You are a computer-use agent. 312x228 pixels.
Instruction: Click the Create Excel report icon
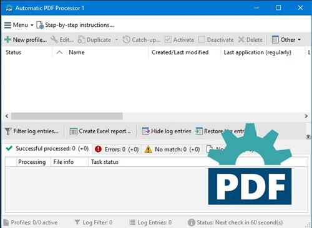pos(74,131)
